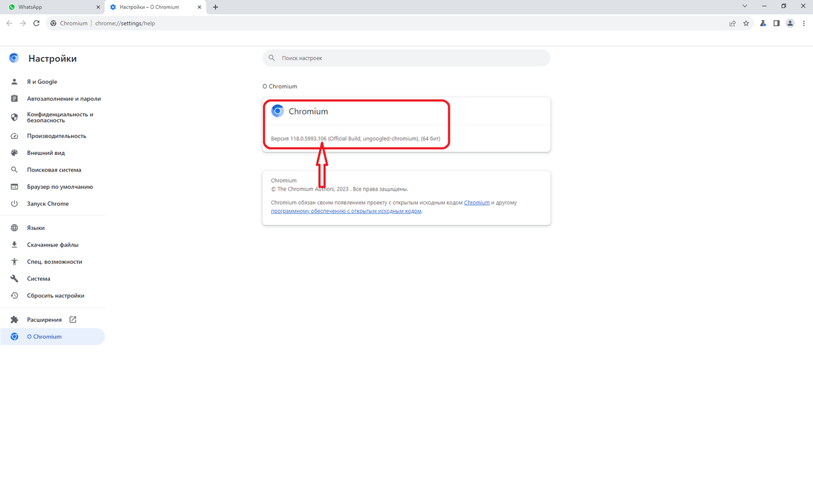Go forward to next page
The height and width of the screenshot is (491, 813).
coord(23,23)
